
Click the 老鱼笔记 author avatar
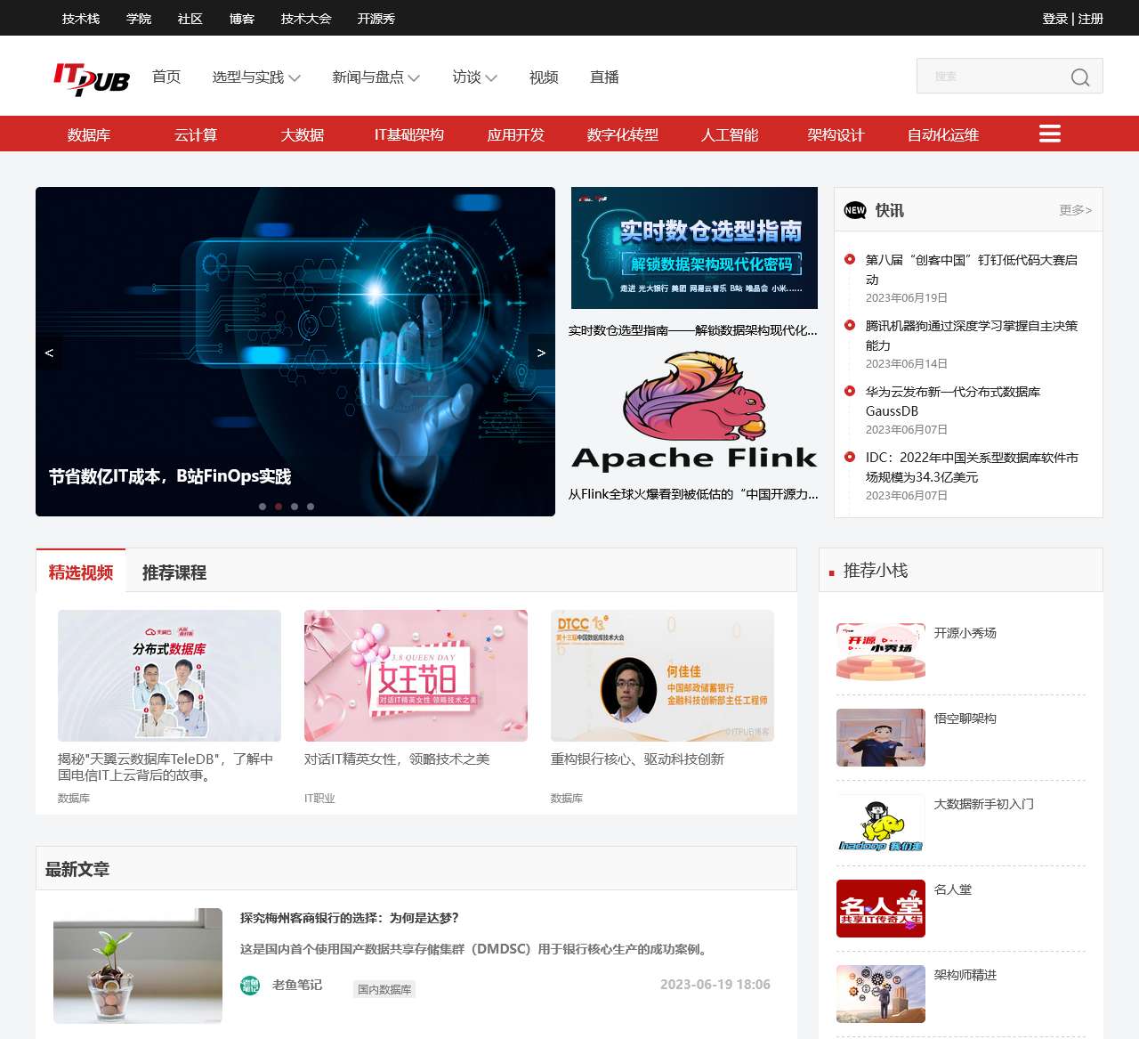(x=250, y=985)
